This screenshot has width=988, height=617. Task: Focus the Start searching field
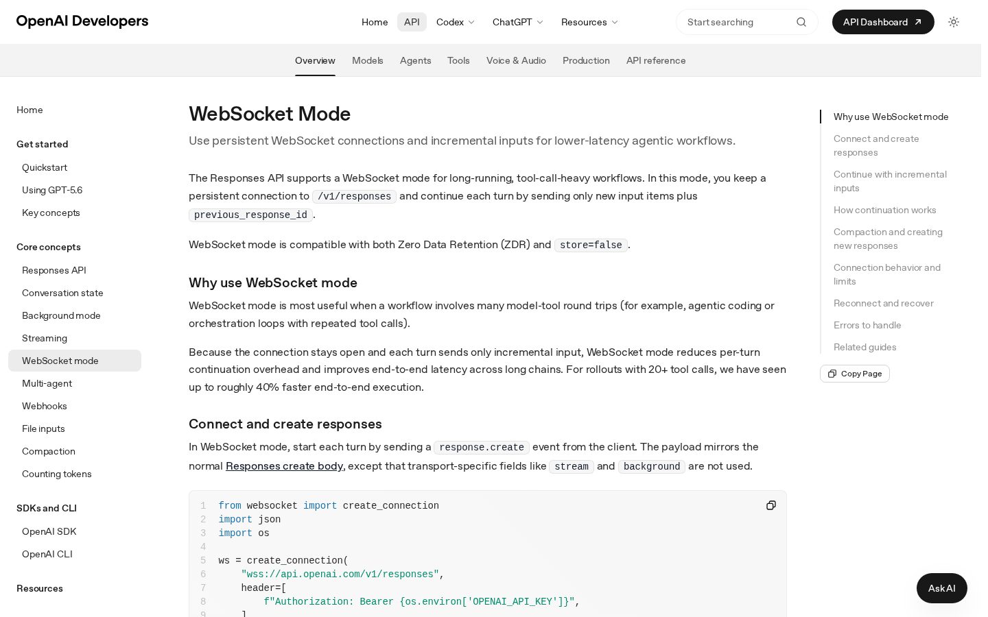[746, 22]
